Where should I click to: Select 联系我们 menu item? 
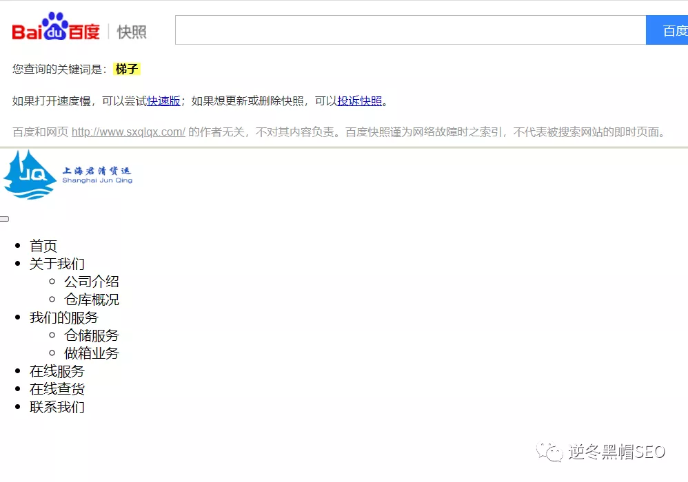57,407
